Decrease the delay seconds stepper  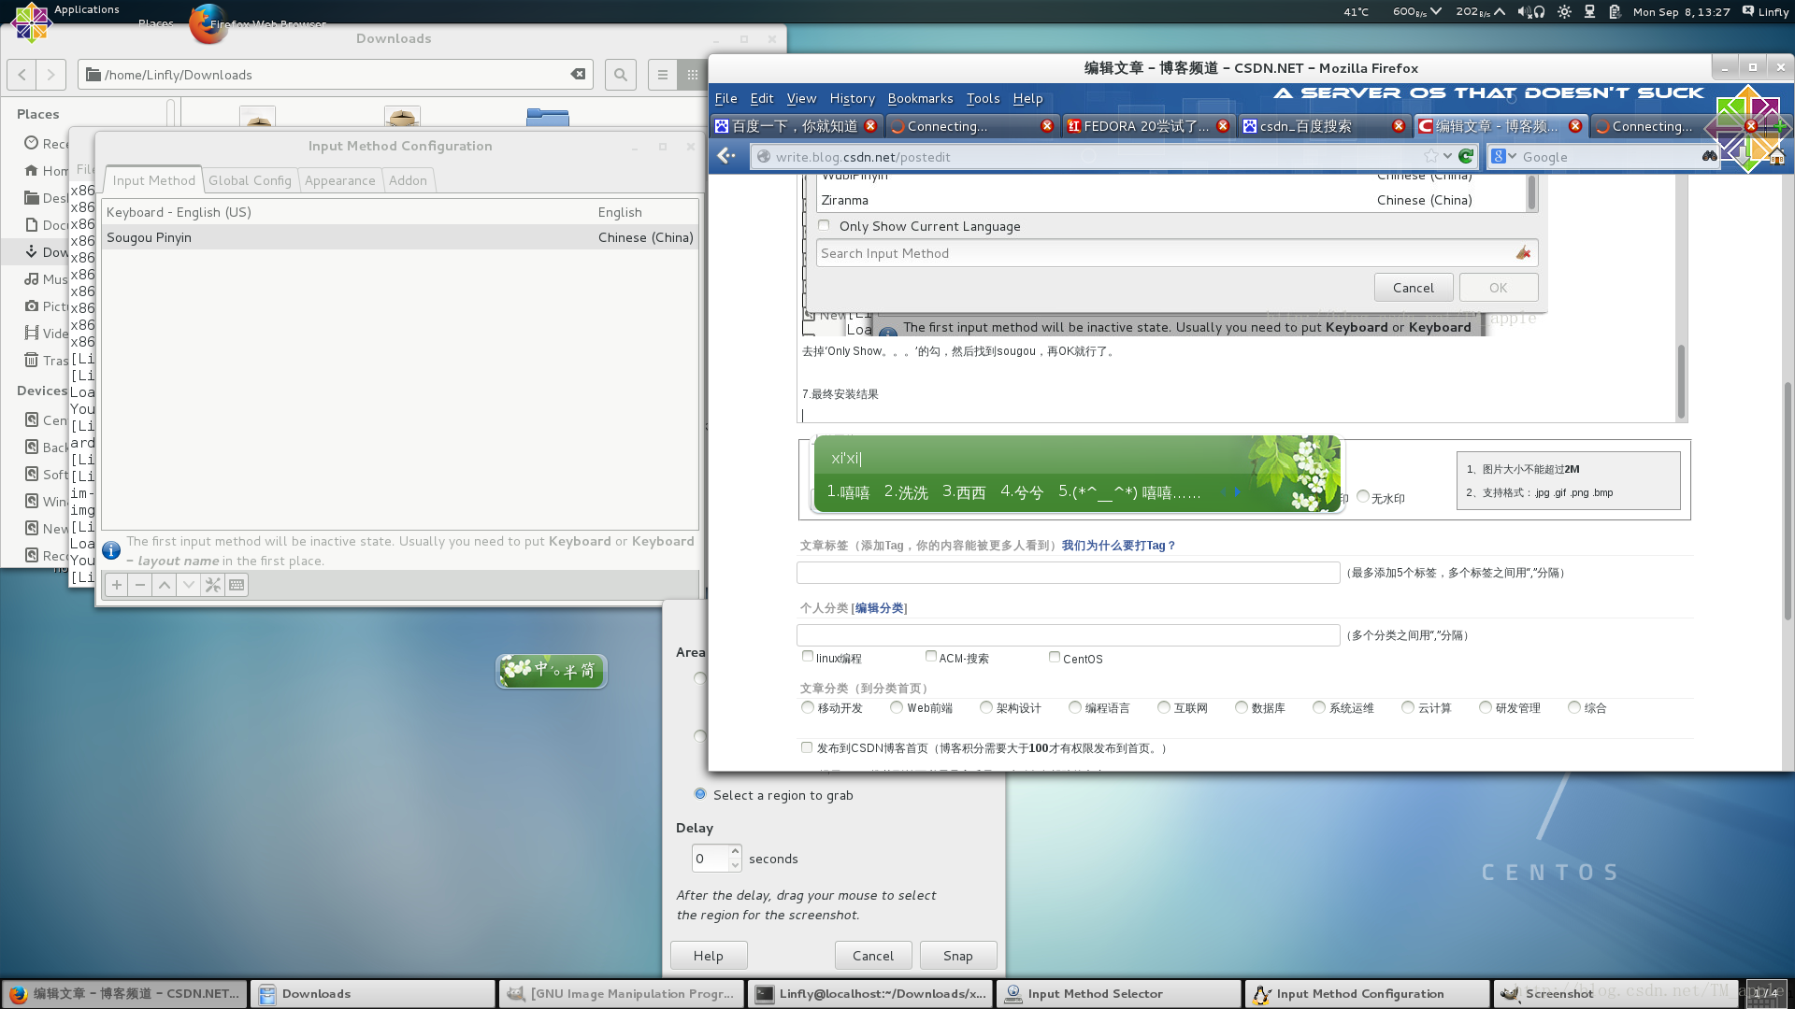click(x=736, y=865)
